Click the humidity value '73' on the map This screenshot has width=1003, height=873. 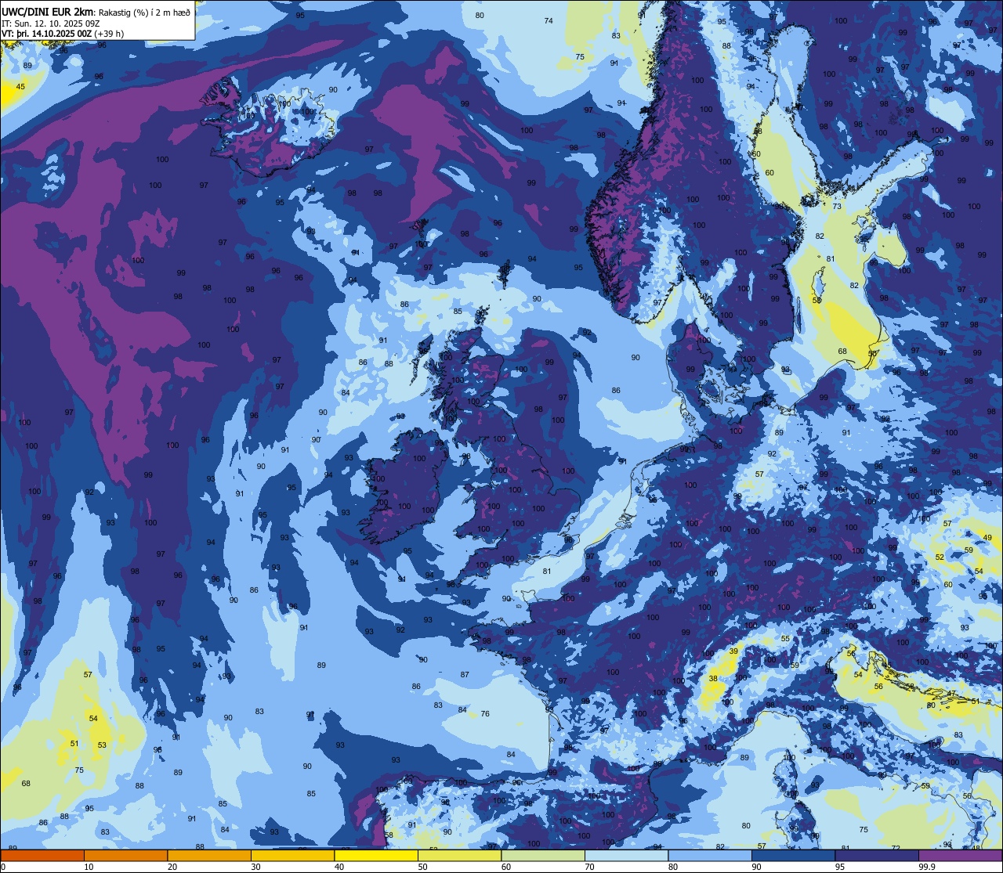coord(837,207)
